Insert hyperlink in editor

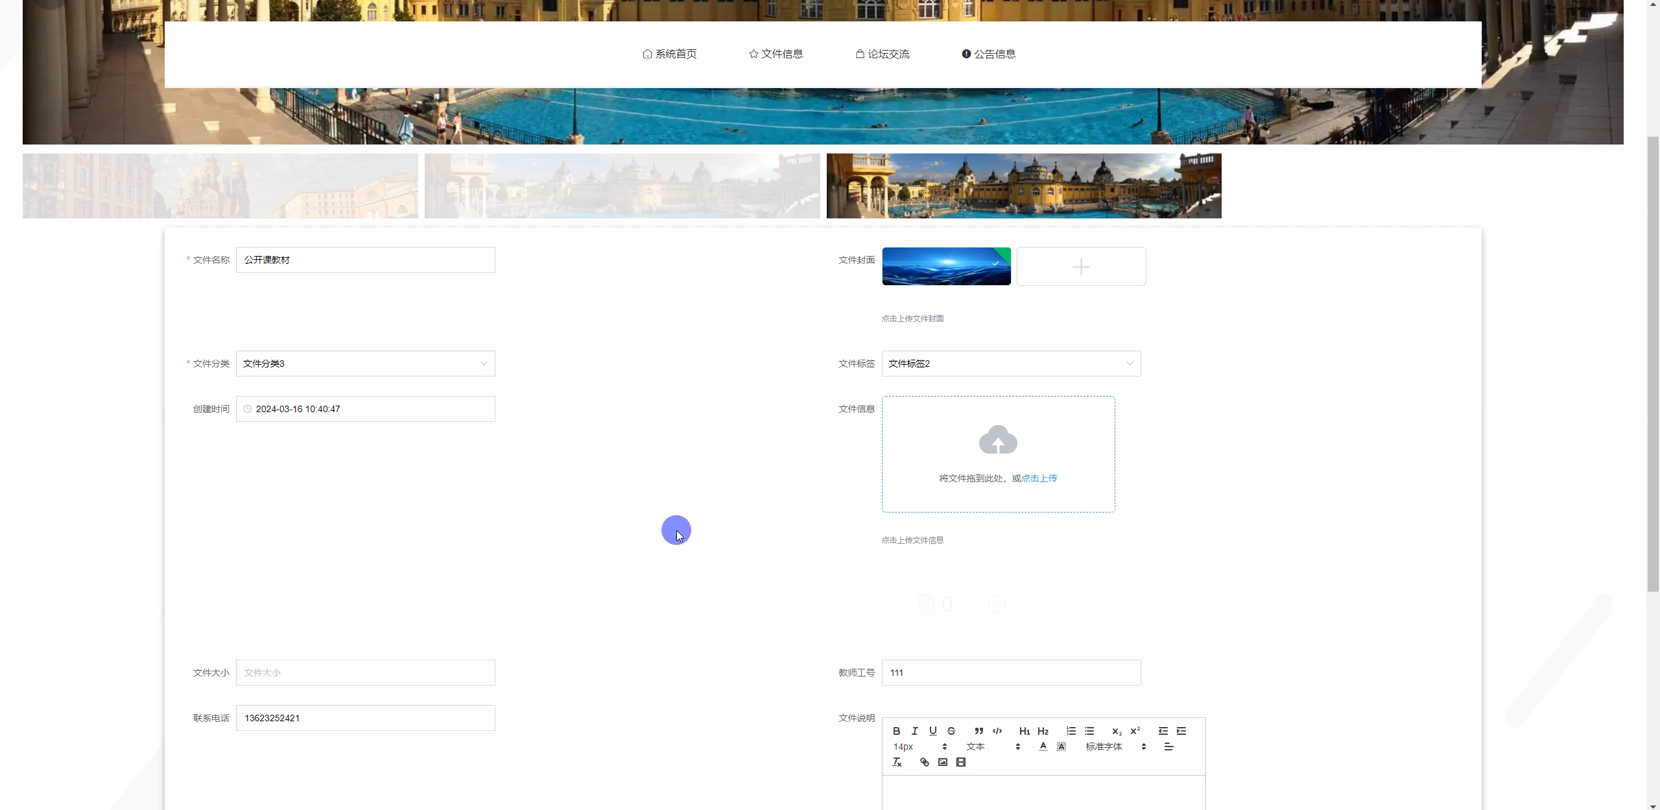[924, 762]
